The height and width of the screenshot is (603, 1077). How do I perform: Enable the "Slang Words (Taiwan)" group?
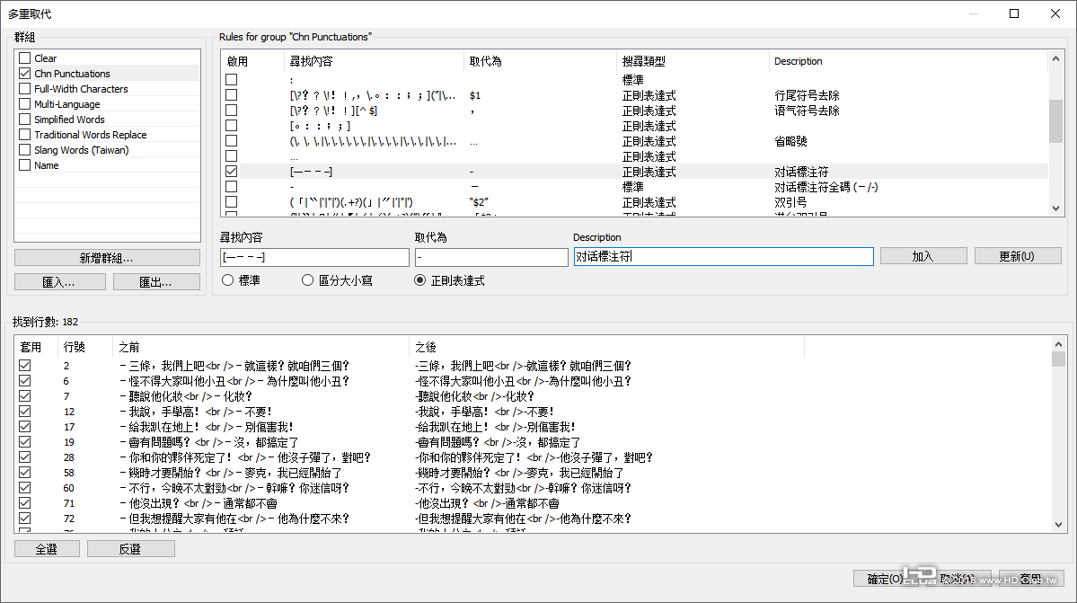click(x=24, y=149)
